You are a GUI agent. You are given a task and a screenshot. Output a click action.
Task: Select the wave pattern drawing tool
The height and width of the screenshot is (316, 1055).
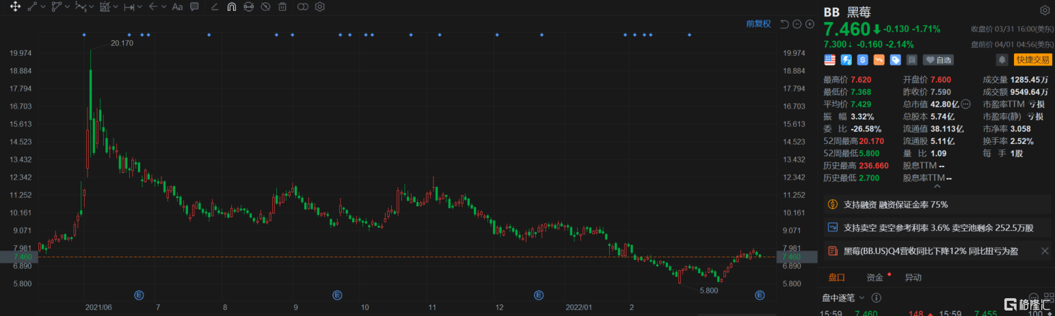click(80, 7)
